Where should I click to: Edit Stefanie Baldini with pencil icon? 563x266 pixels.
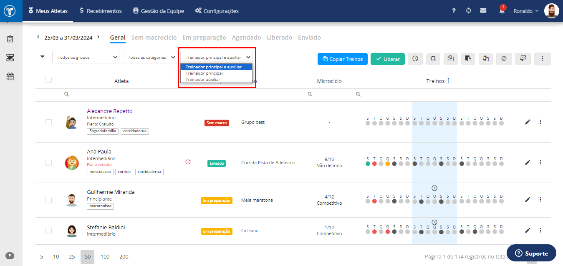click(x=528, y=230)
